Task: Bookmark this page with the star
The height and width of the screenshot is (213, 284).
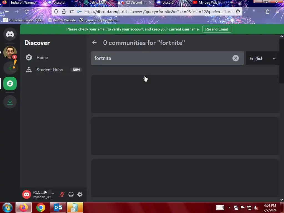Action: click(x=238, y=12)
